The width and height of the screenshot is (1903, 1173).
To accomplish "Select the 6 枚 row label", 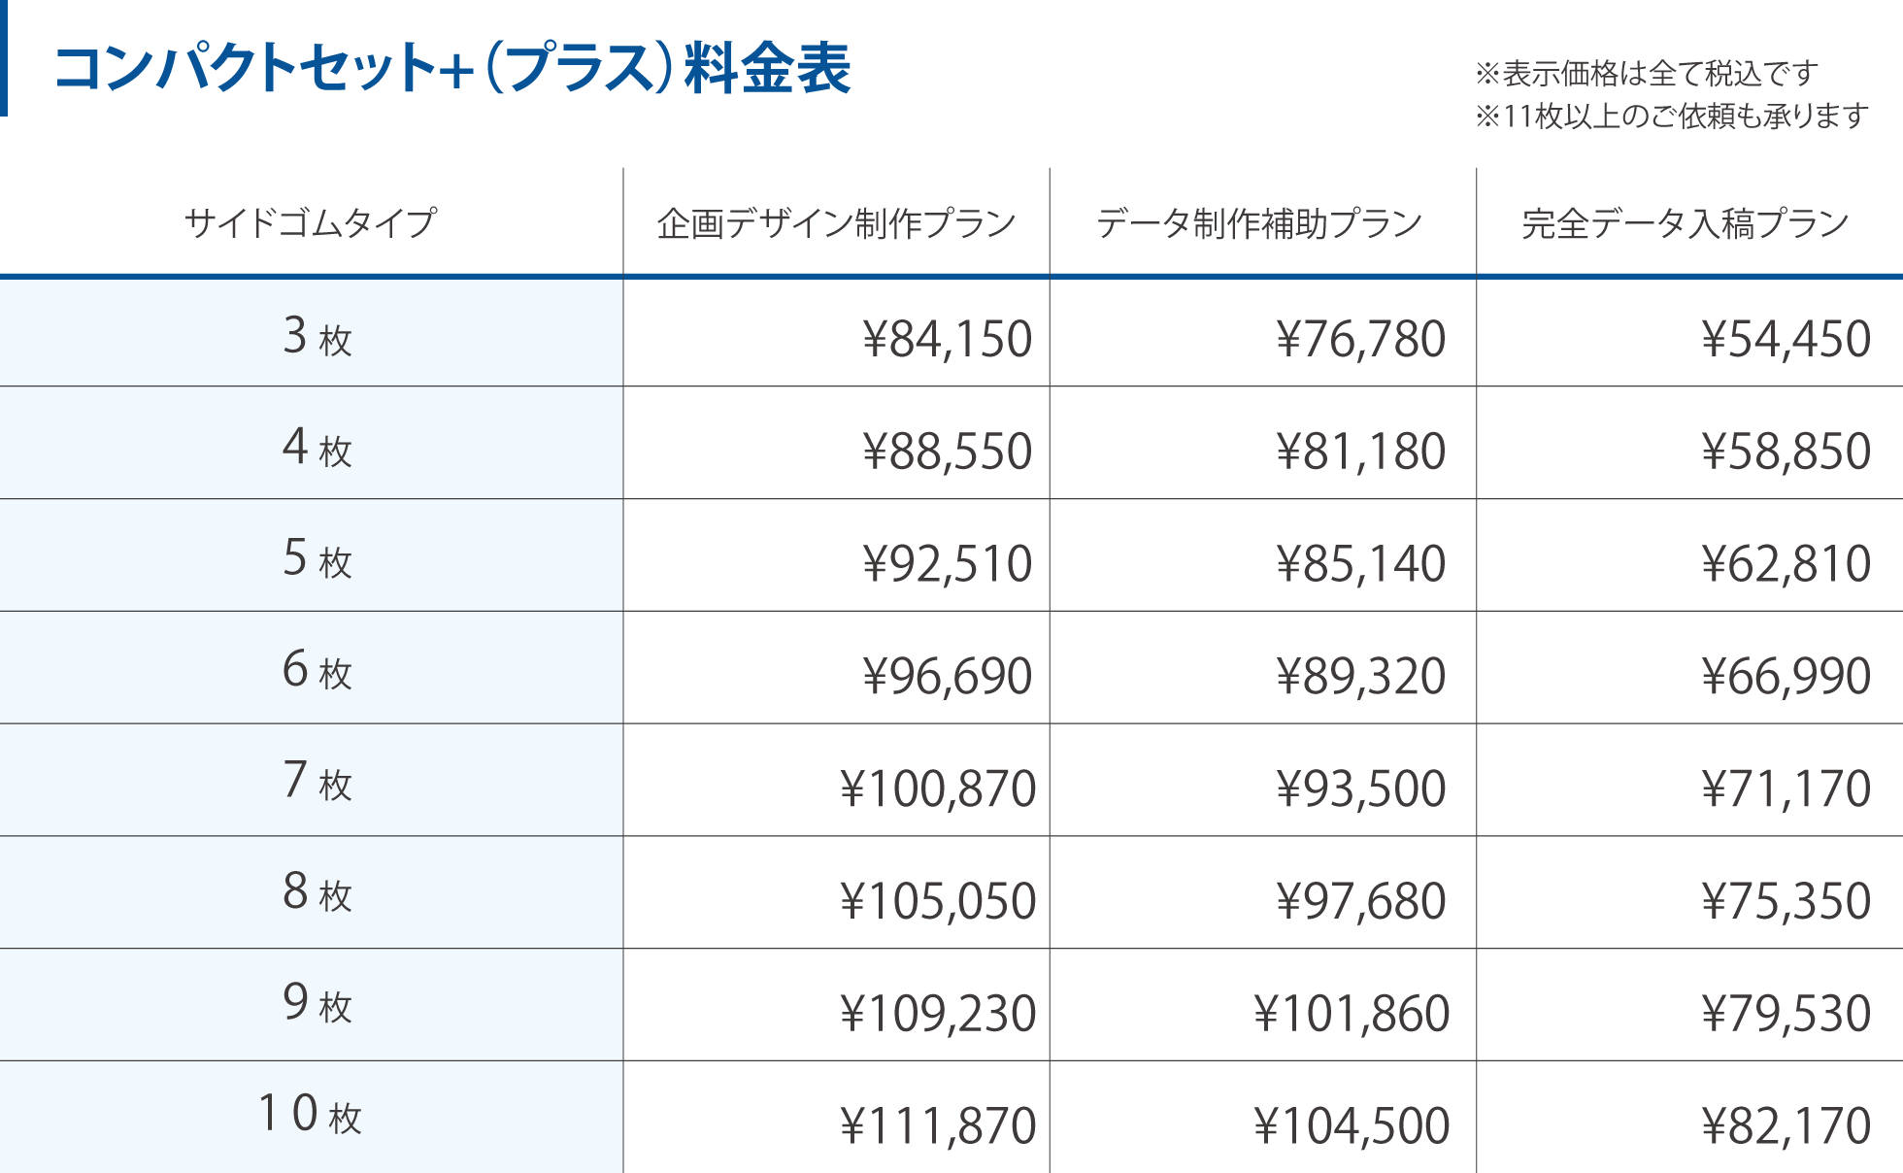I will pos(317,670).
